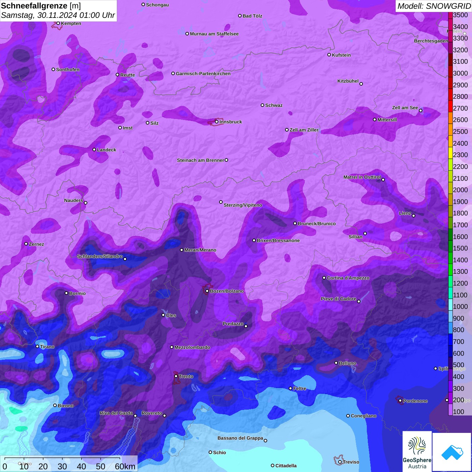Click the Schneefallgrenze [m] title
The image size is (472, 472).
coord(41,6)
